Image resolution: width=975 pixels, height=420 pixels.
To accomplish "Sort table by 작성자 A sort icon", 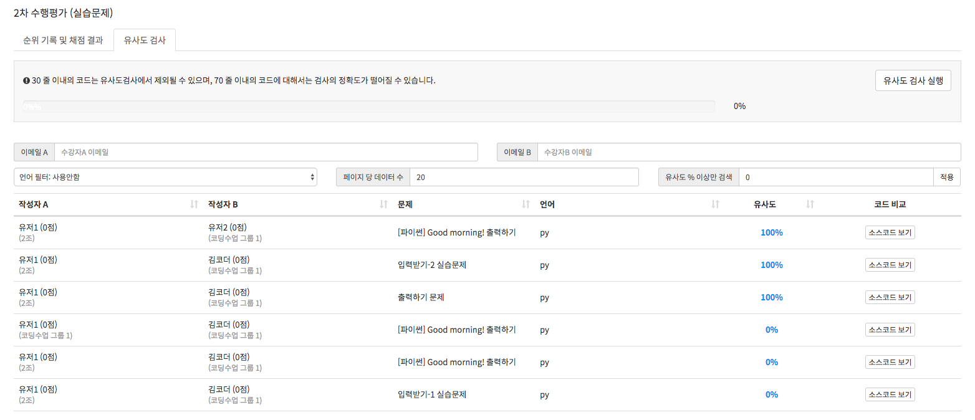I will [x=194, y=204].
